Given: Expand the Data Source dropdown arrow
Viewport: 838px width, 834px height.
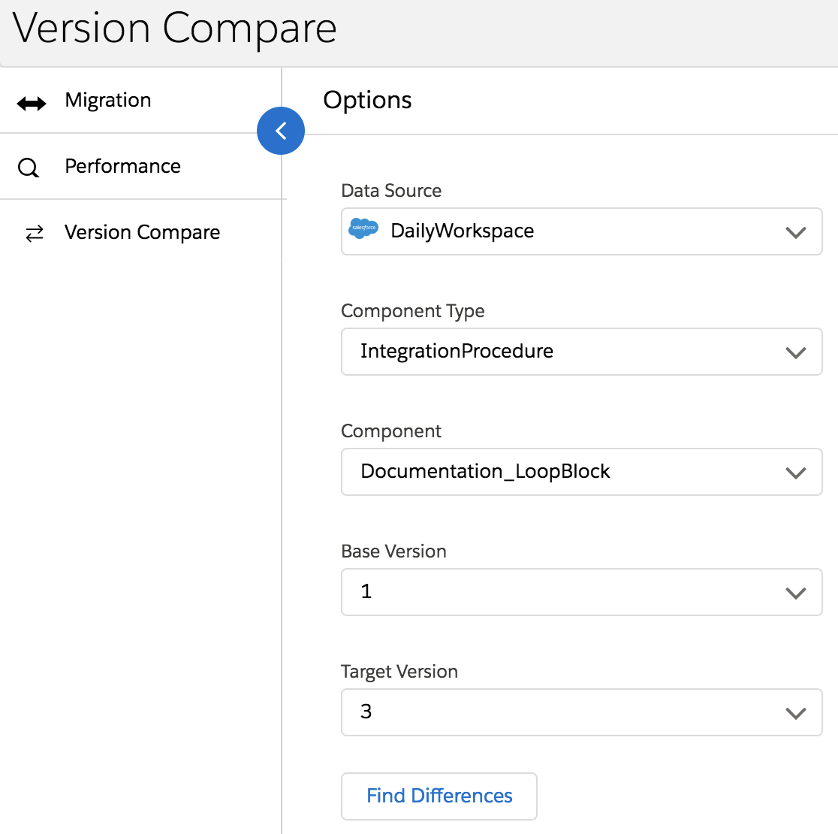Looking at the screenshot, I should point(795,232).
